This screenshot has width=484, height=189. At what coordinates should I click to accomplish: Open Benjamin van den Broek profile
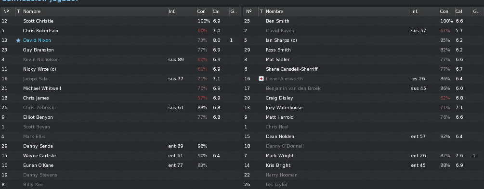(293, 88)
